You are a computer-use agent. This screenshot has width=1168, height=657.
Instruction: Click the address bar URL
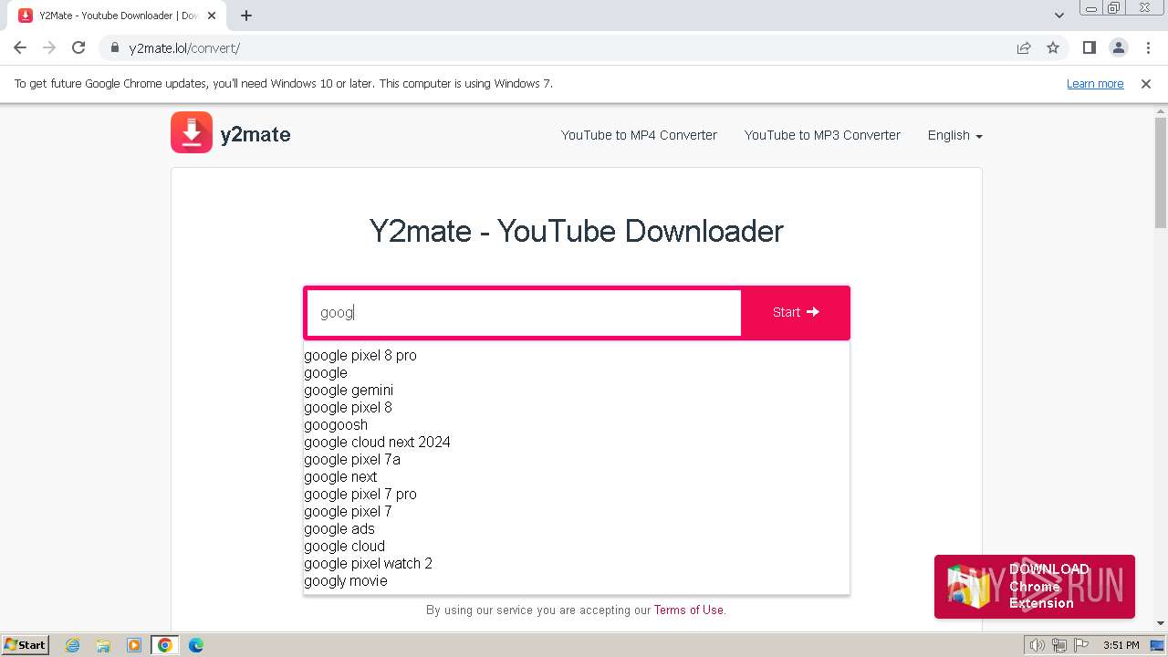[x=184, y=47]
